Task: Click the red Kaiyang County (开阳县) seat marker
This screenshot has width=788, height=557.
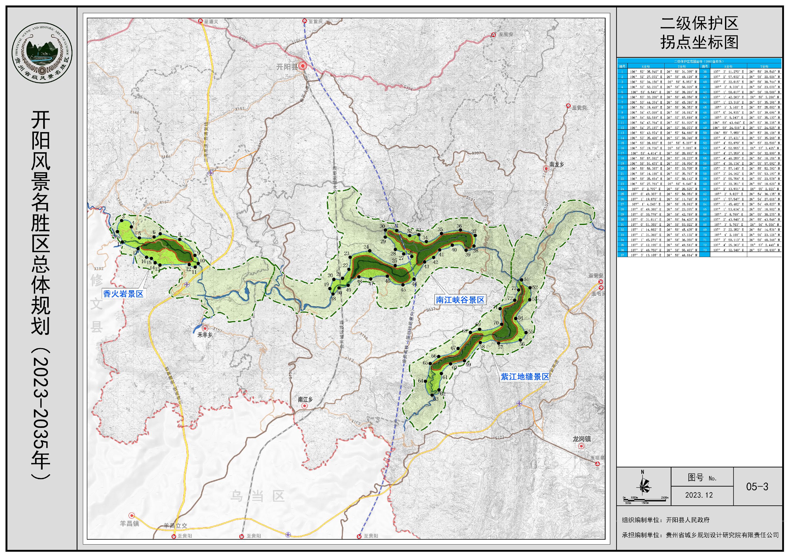Action: [302, 66]
